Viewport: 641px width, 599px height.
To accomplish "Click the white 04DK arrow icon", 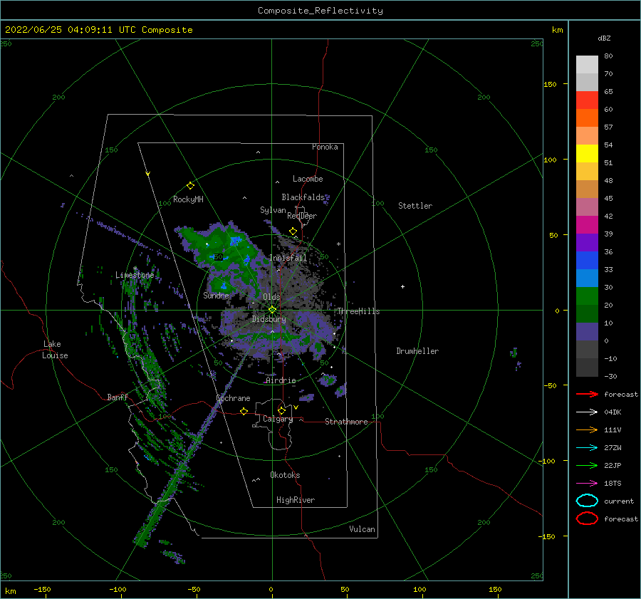I will [x=587, y=412].
